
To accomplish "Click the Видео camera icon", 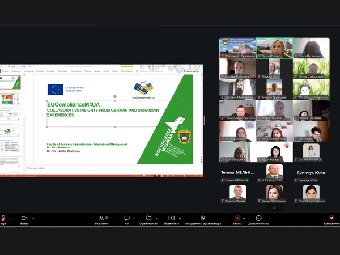I will click(x=24, y=218).
